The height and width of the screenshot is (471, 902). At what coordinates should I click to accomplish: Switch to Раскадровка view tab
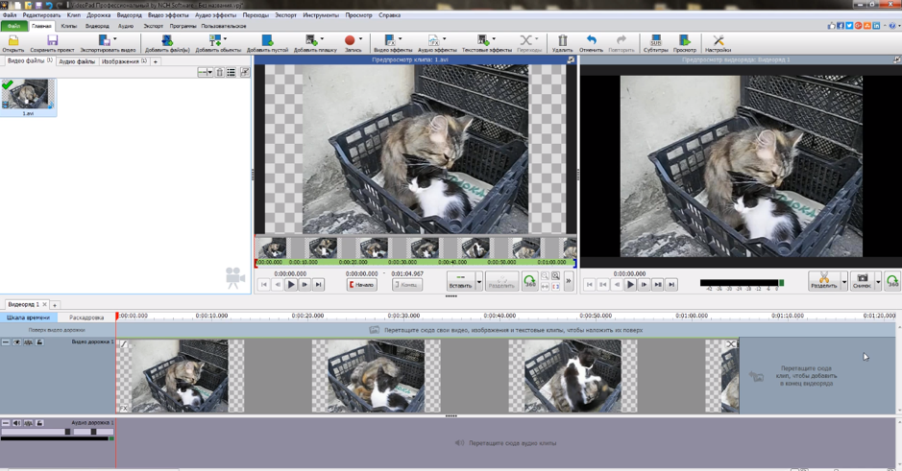86,318
